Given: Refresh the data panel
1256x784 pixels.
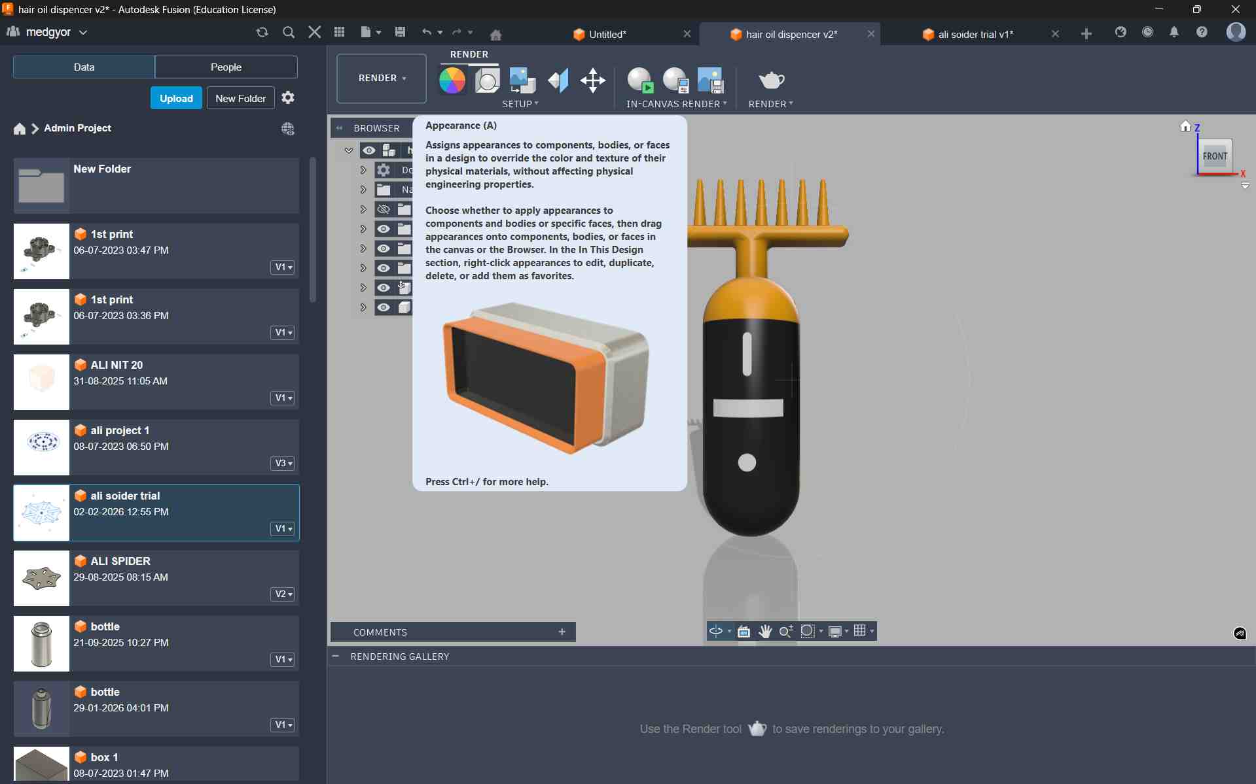Looking at the screenshot, I should click(x=262, y=32).
